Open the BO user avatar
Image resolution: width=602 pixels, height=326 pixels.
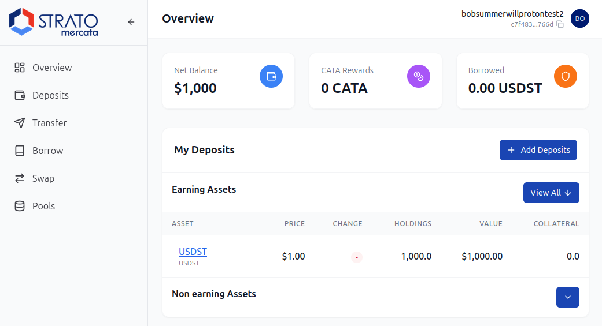pyautogui.click(x=579, y=18)
